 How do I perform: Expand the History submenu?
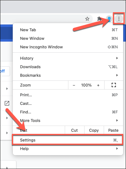[x=68, y=58]
